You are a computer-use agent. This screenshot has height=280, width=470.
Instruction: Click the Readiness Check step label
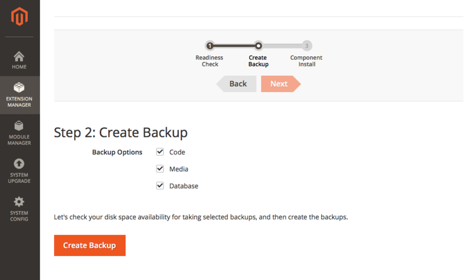click(x=210, y=61)
